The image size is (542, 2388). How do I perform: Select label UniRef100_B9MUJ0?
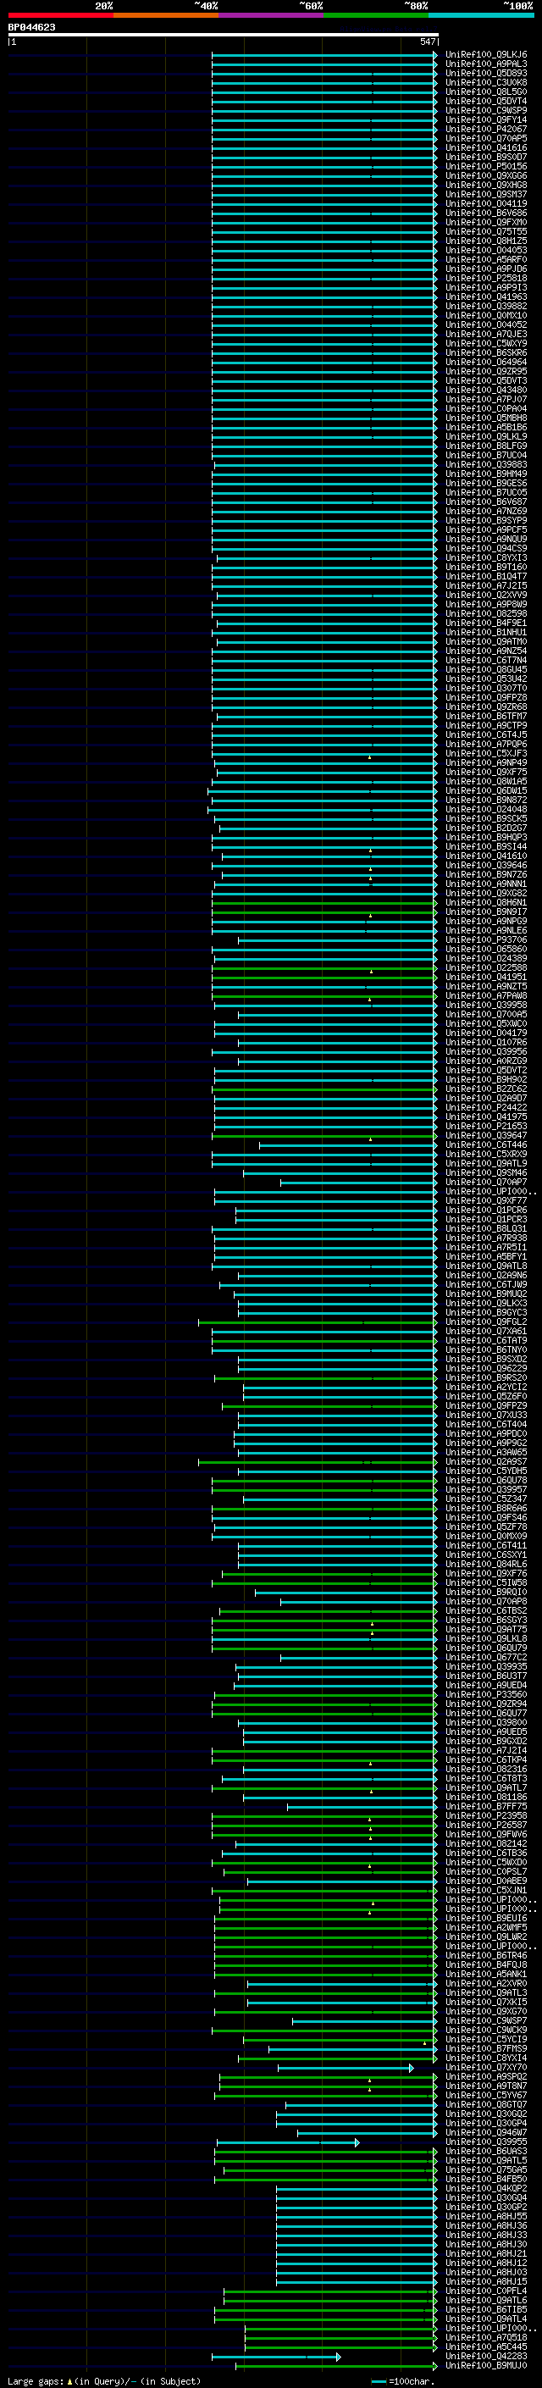click(485, 2366)
